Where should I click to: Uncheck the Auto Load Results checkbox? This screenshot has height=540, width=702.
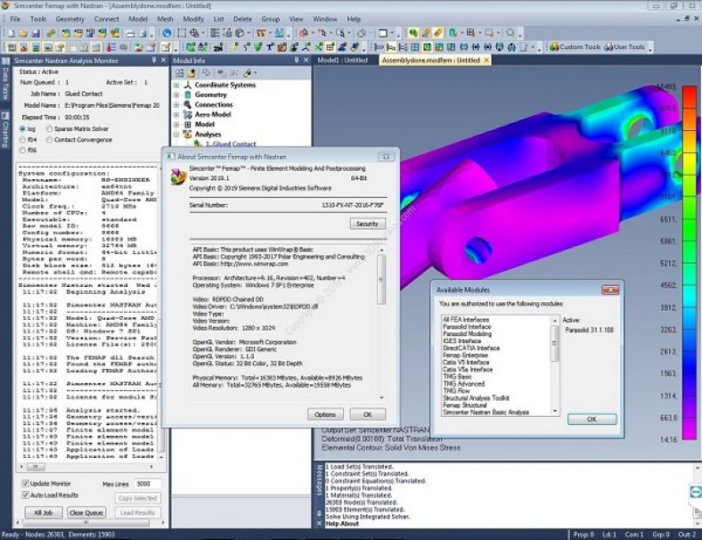pyautogui.click(x=25, y=495)
